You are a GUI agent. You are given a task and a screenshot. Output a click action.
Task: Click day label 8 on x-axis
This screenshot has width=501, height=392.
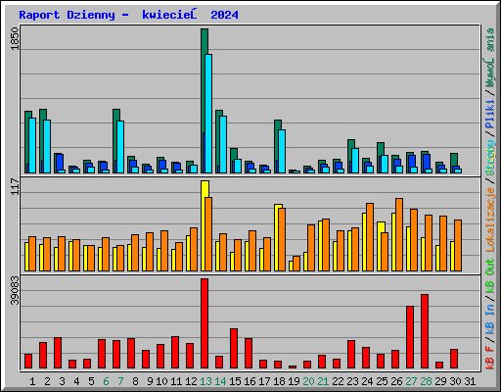(x=135, y=381)
